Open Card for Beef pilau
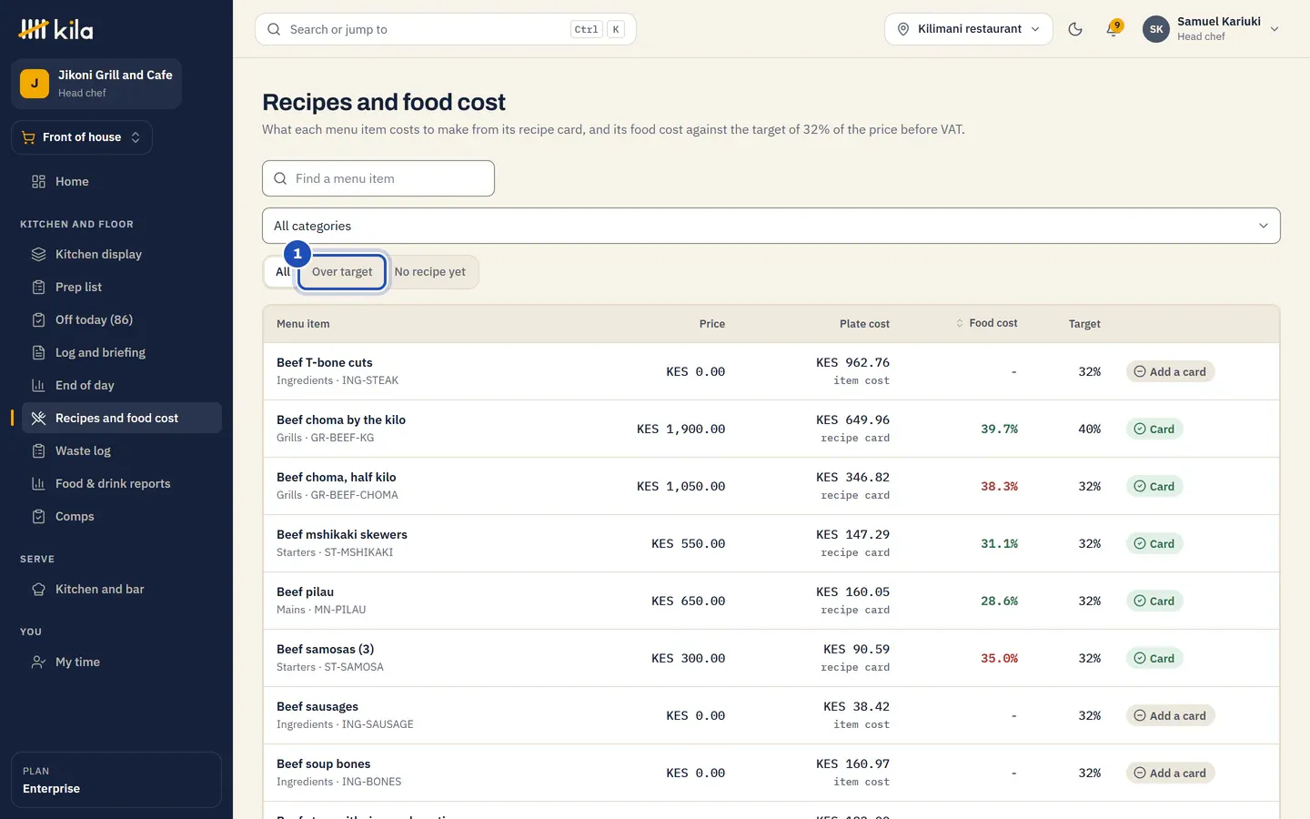The image size is (1310, 819). (x=1154, y=601)
